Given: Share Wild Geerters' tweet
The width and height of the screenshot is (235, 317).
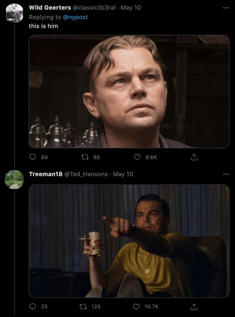Looking at the screenshot, I should click(x=194, y=157).
